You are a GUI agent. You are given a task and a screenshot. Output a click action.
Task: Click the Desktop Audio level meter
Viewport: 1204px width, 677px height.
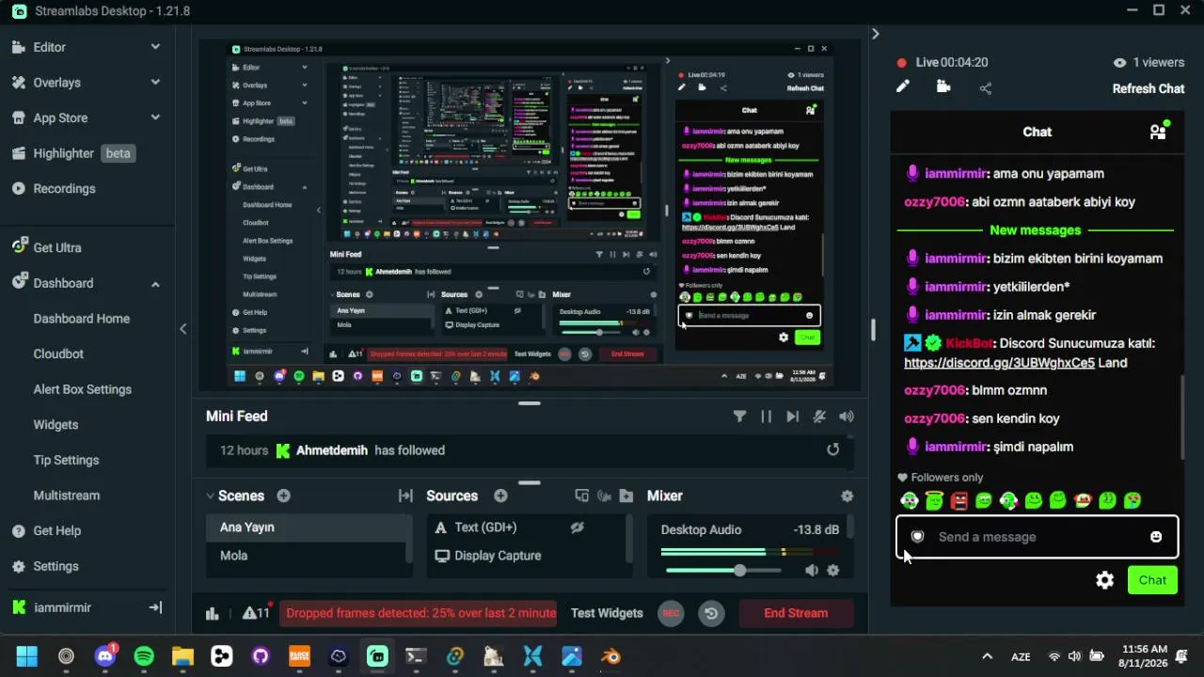click(750, 552)
